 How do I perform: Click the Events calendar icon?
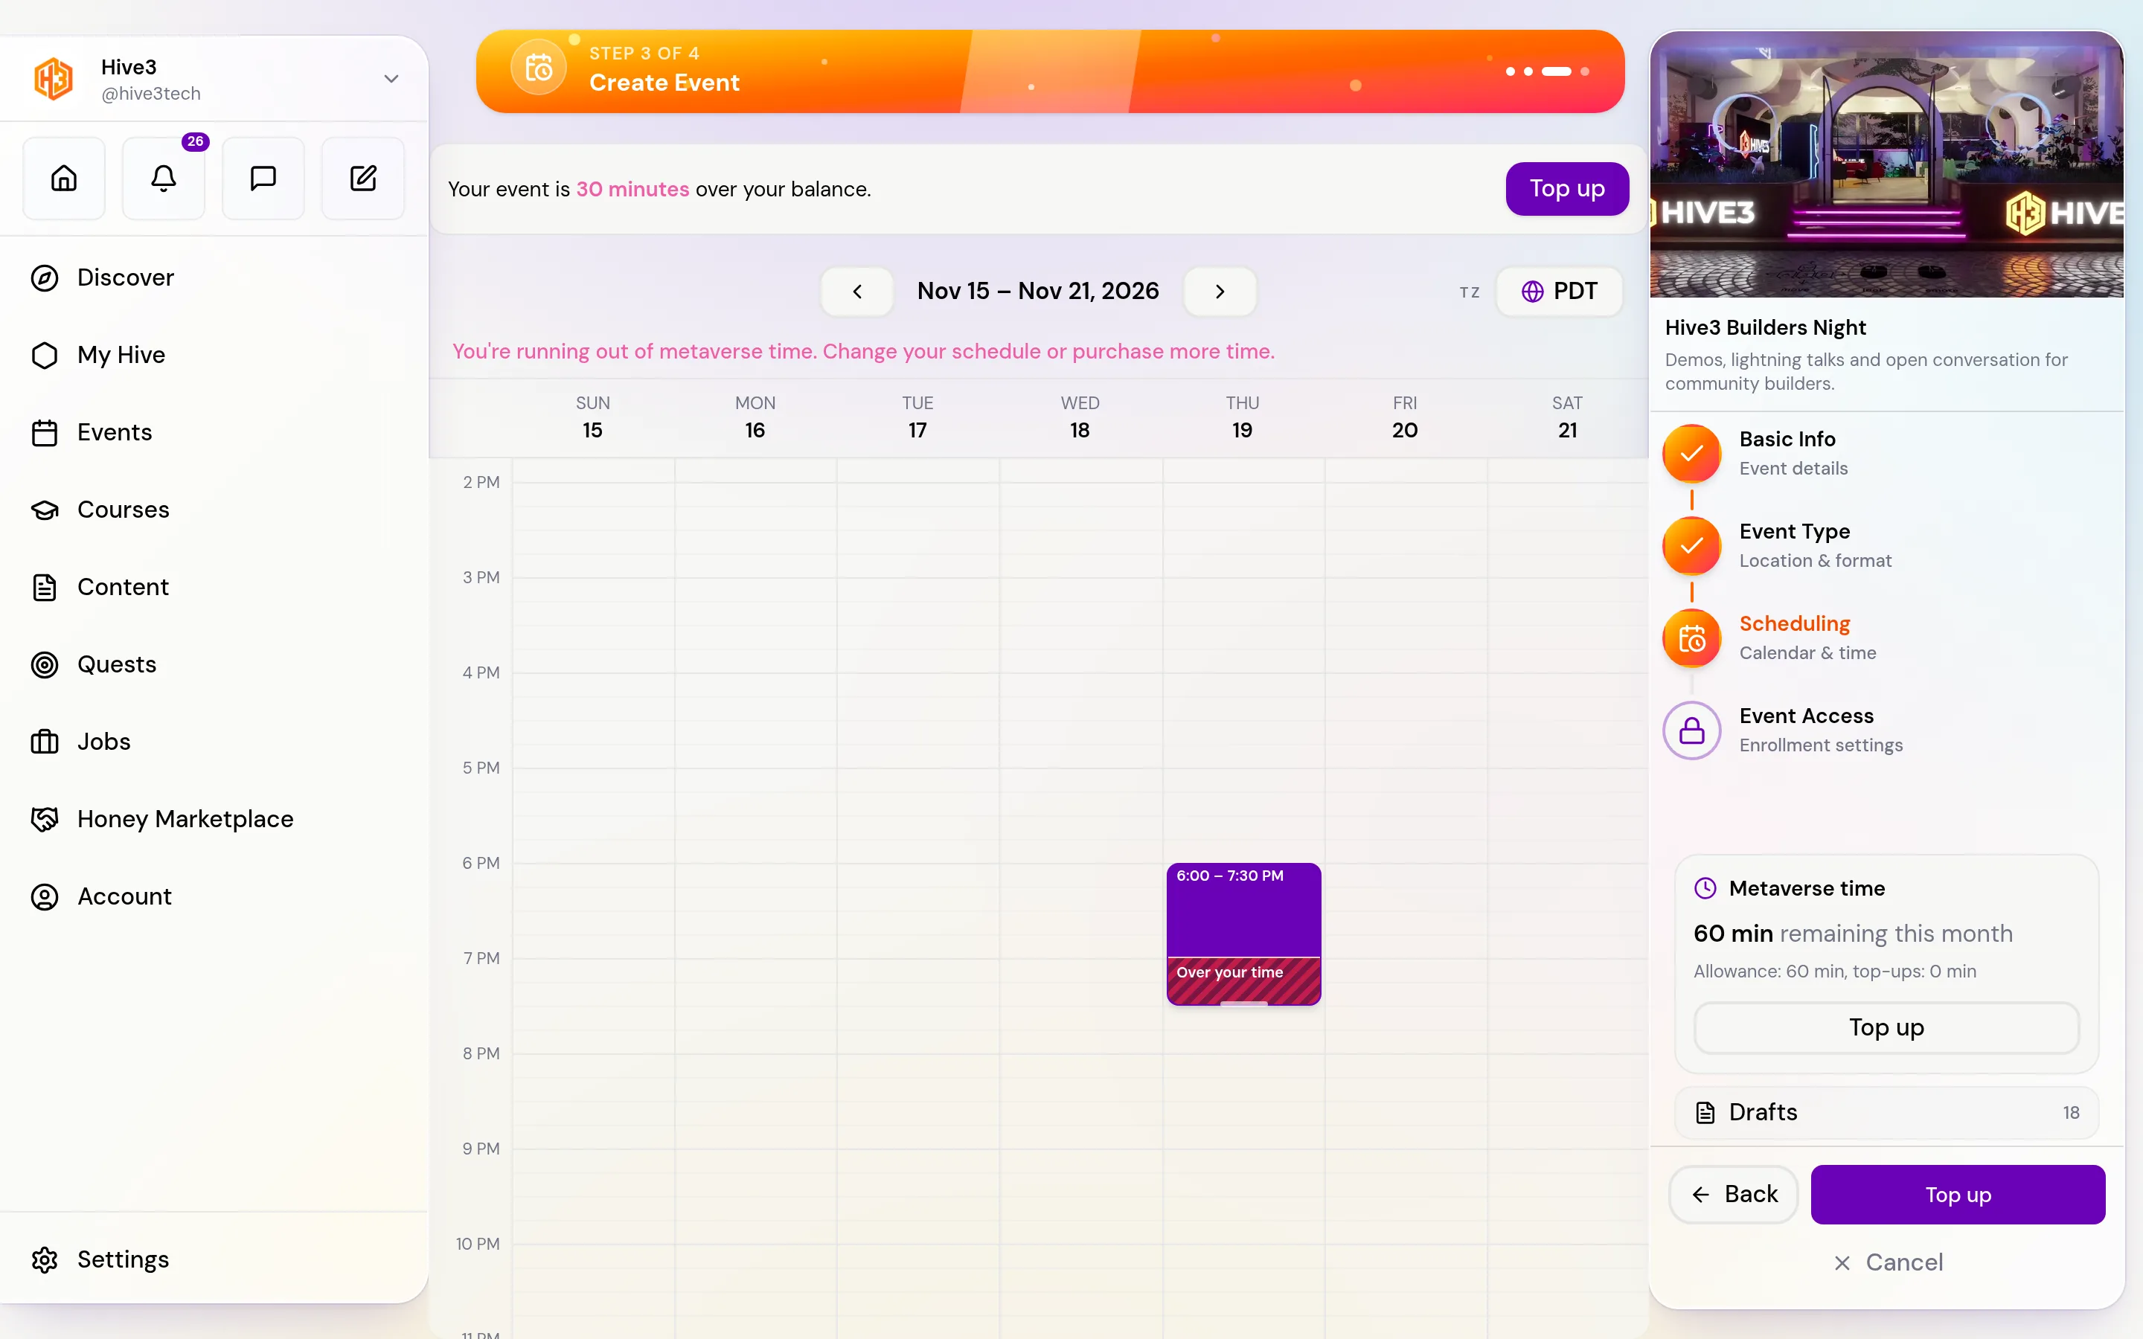[x=45, y=433]
